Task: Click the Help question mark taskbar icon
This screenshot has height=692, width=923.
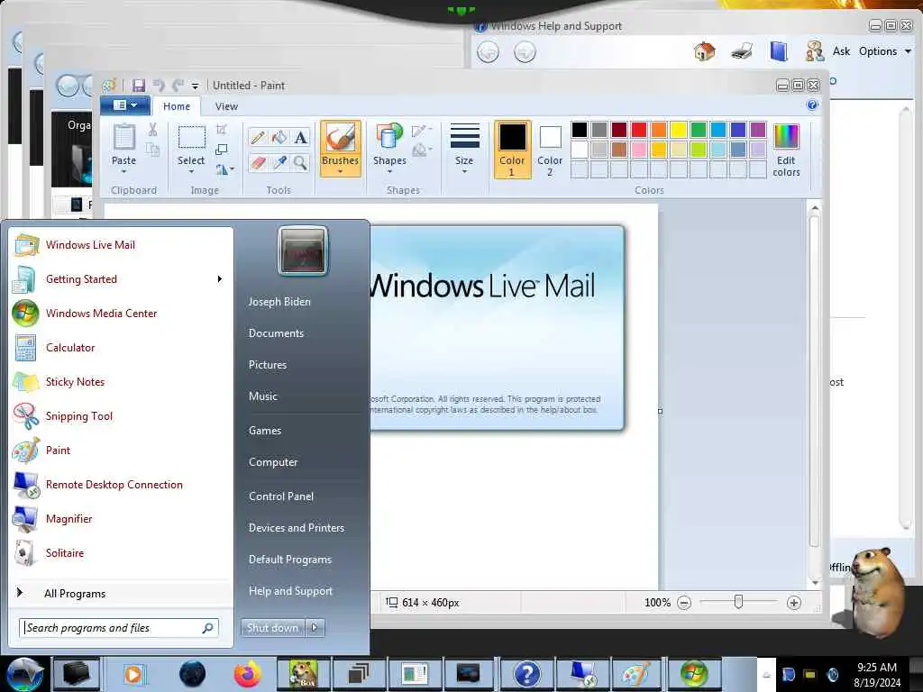Action: tap(526, 674)
